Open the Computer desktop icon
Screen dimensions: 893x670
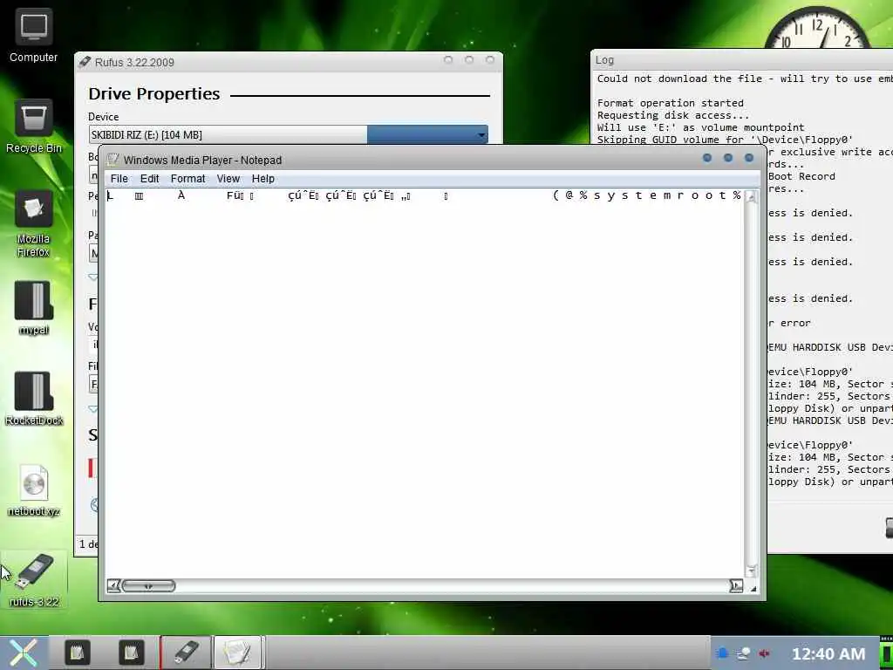[34, 35]
